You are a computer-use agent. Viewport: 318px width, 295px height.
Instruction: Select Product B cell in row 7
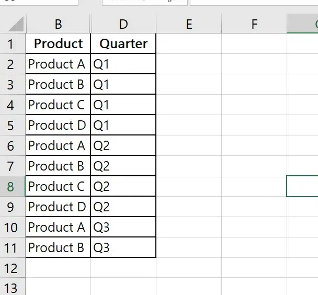58,166
